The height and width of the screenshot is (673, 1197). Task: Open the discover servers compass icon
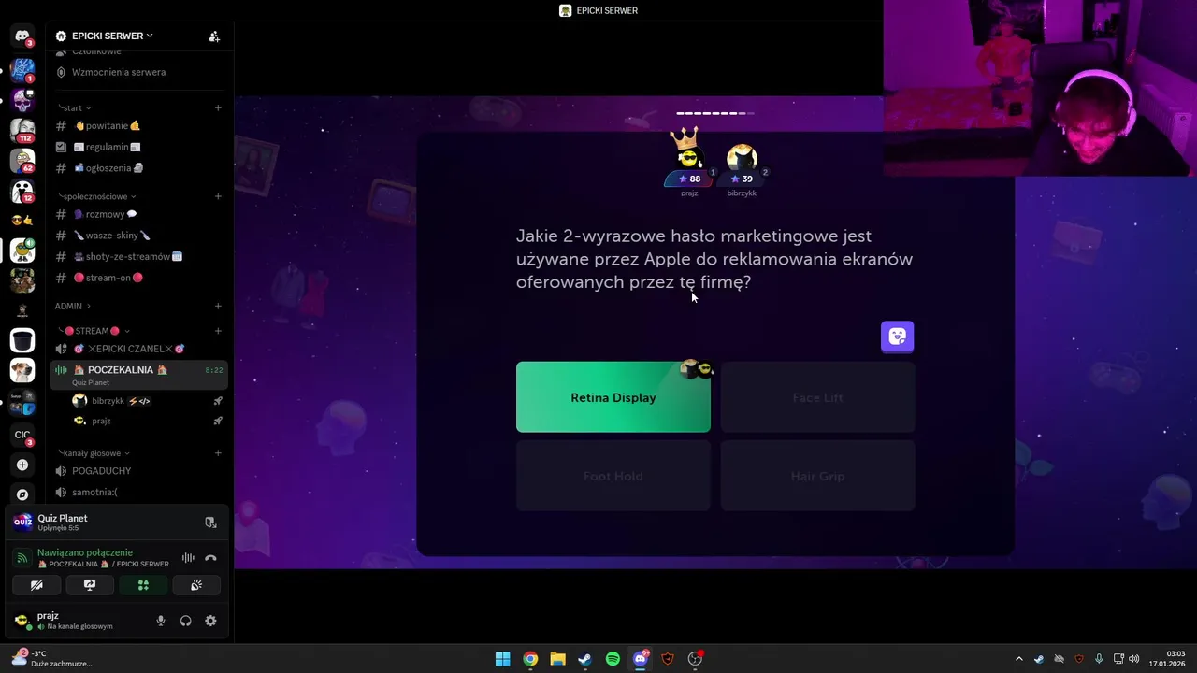click(22, 494)
